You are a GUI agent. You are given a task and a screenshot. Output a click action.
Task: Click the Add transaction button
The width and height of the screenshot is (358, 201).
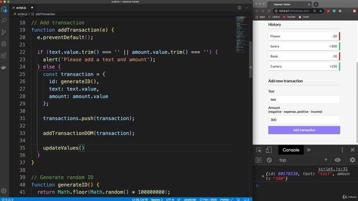pyautogui.click(x=304, y=130)
